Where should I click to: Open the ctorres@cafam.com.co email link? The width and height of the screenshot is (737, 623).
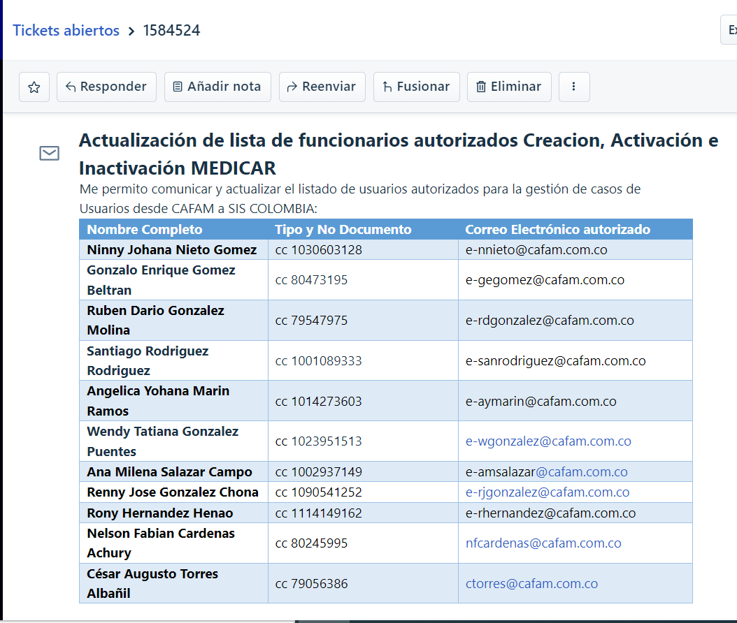pos(531,584)
